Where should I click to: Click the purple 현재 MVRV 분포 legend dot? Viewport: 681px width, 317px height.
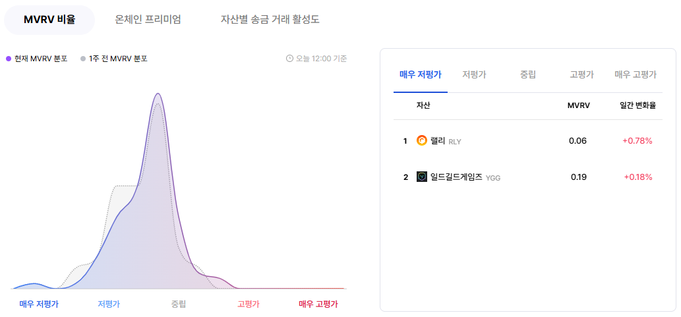click(x=9, y=59)
